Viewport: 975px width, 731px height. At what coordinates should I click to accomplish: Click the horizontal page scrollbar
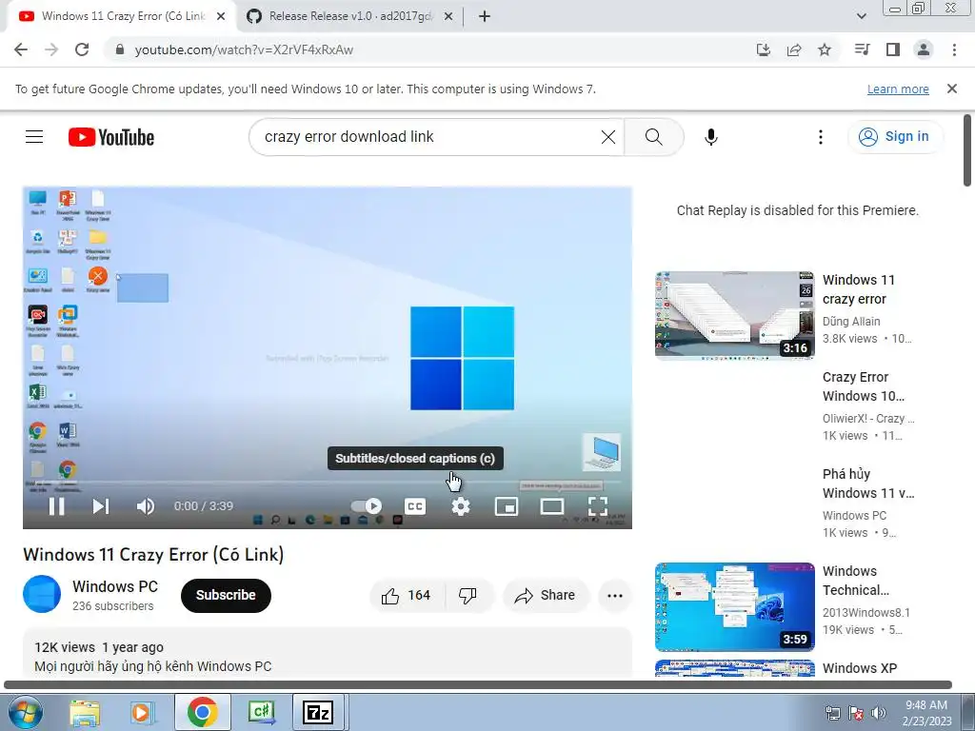[478, 684]
